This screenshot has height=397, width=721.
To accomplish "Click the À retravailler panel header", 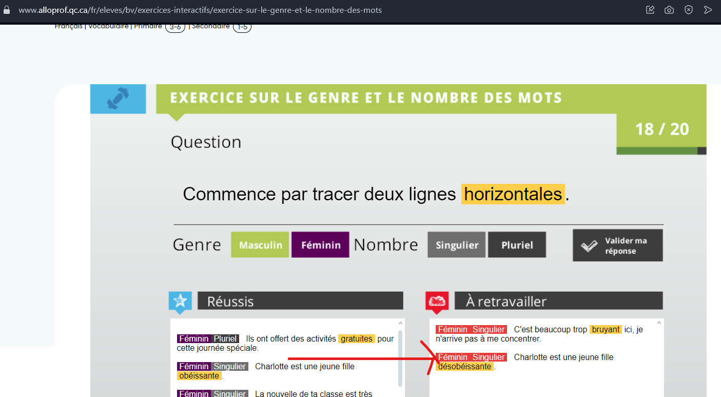I will (558, 301).
